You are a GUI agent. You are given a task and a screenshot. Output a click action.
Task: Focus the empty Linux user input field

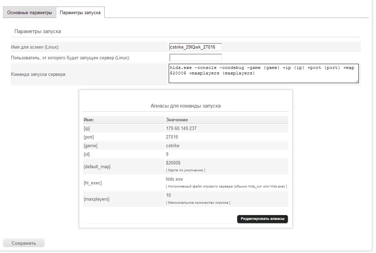pyautogui.click(x=195, y=58)
